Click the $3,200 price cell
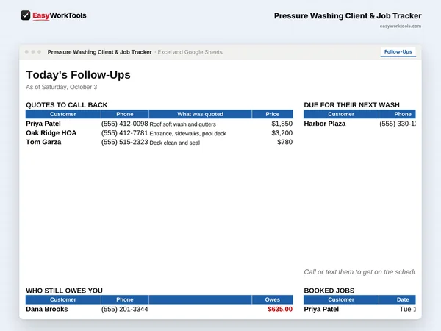441x331 pixels. click(x=282, y=133)
